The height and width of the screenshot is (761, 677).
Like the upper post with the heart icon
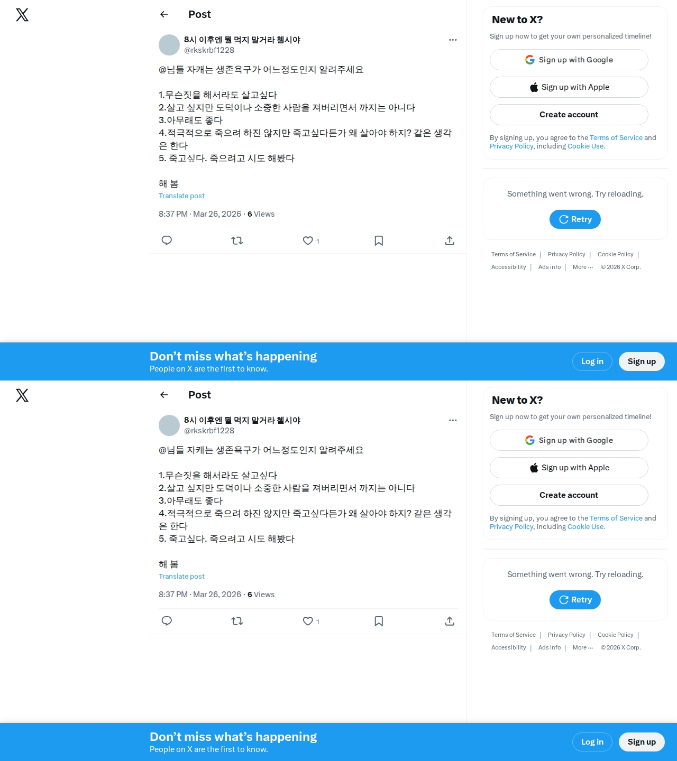308,240
